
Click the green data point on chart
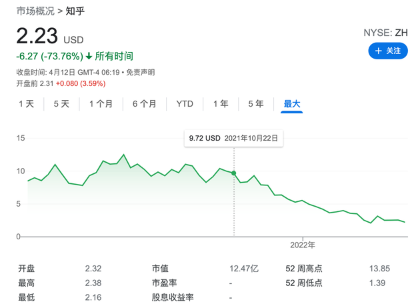point(233,173)
